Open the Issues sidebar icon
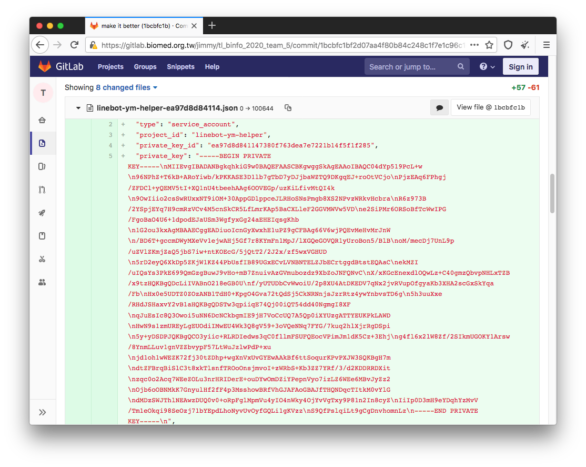 42,166
